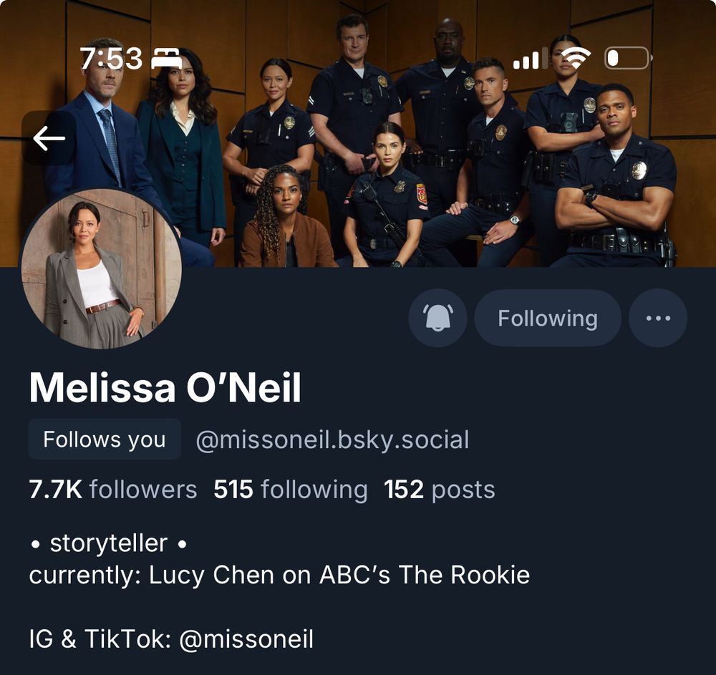Tap the Lucy Chen bio text line
This screenshot has height=675, width=716.
pyautogui.click(x=279, y=575)
